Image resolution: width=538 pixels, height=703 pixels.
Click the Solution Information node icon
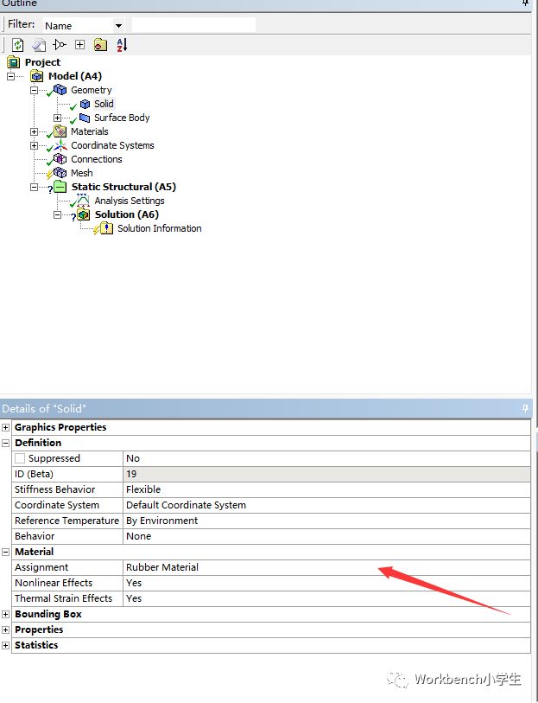[105, 228]
